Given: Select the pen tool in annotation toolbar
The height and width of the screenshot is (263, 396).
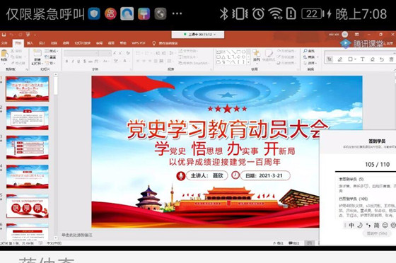Looking at the screenshot, I should pos(340,59).
